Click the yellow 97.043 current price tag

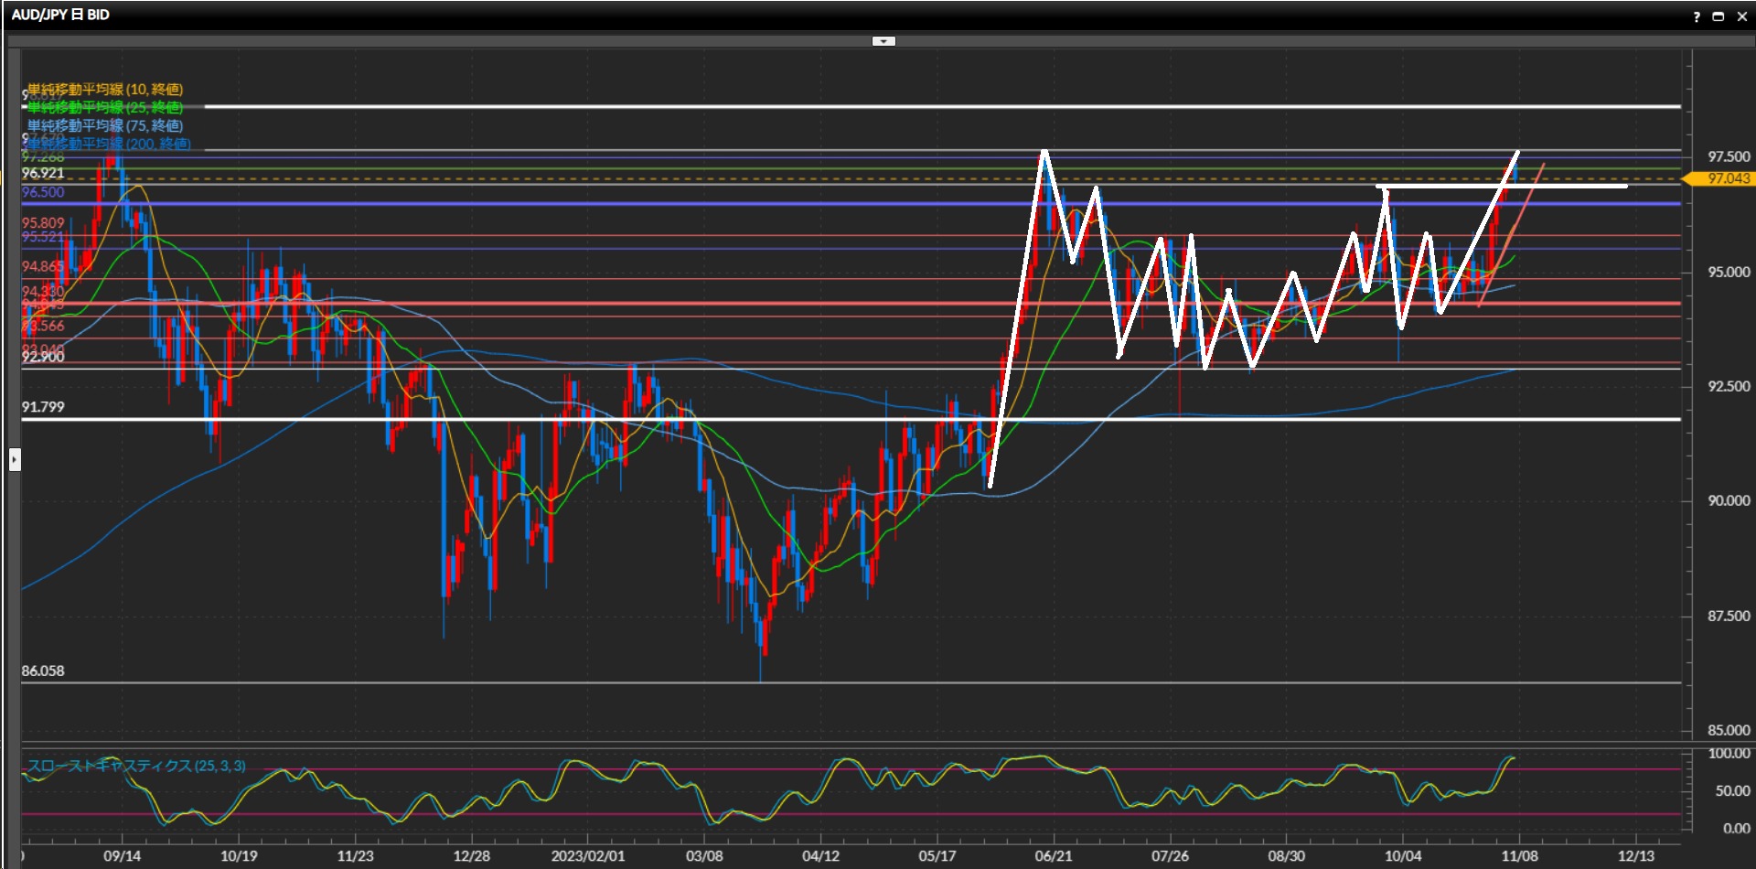click(x=1728, y=178)
